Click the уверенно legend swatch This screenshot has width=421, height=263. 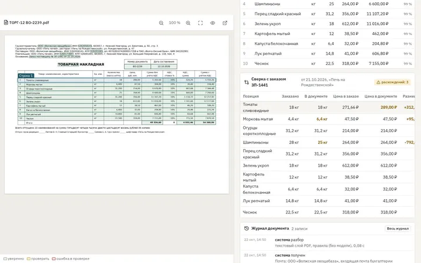[5, 259]
